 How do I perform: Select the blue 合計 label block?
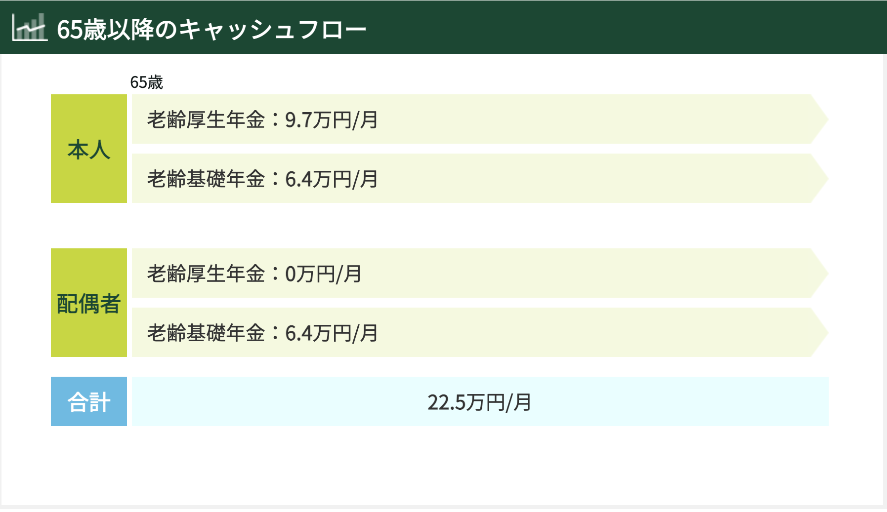point(89,401)
